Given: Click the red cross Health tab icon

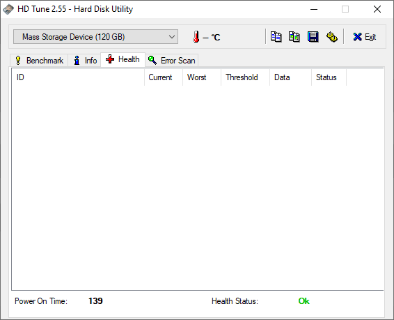Looking at the screenshot, I should (x=110, y=59).
